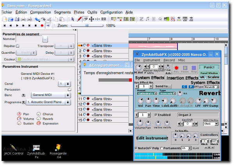
Task: Open the Composition menu
Action: click(41, 12)
